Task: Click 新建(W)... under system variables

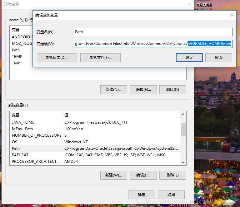Action: point(113,175)
